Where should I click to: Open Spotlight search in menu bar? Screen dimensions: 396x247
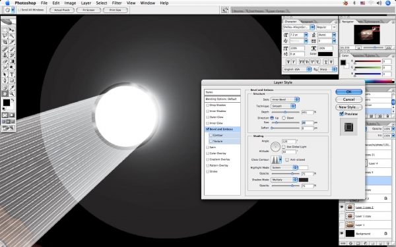tap(388, 3)
